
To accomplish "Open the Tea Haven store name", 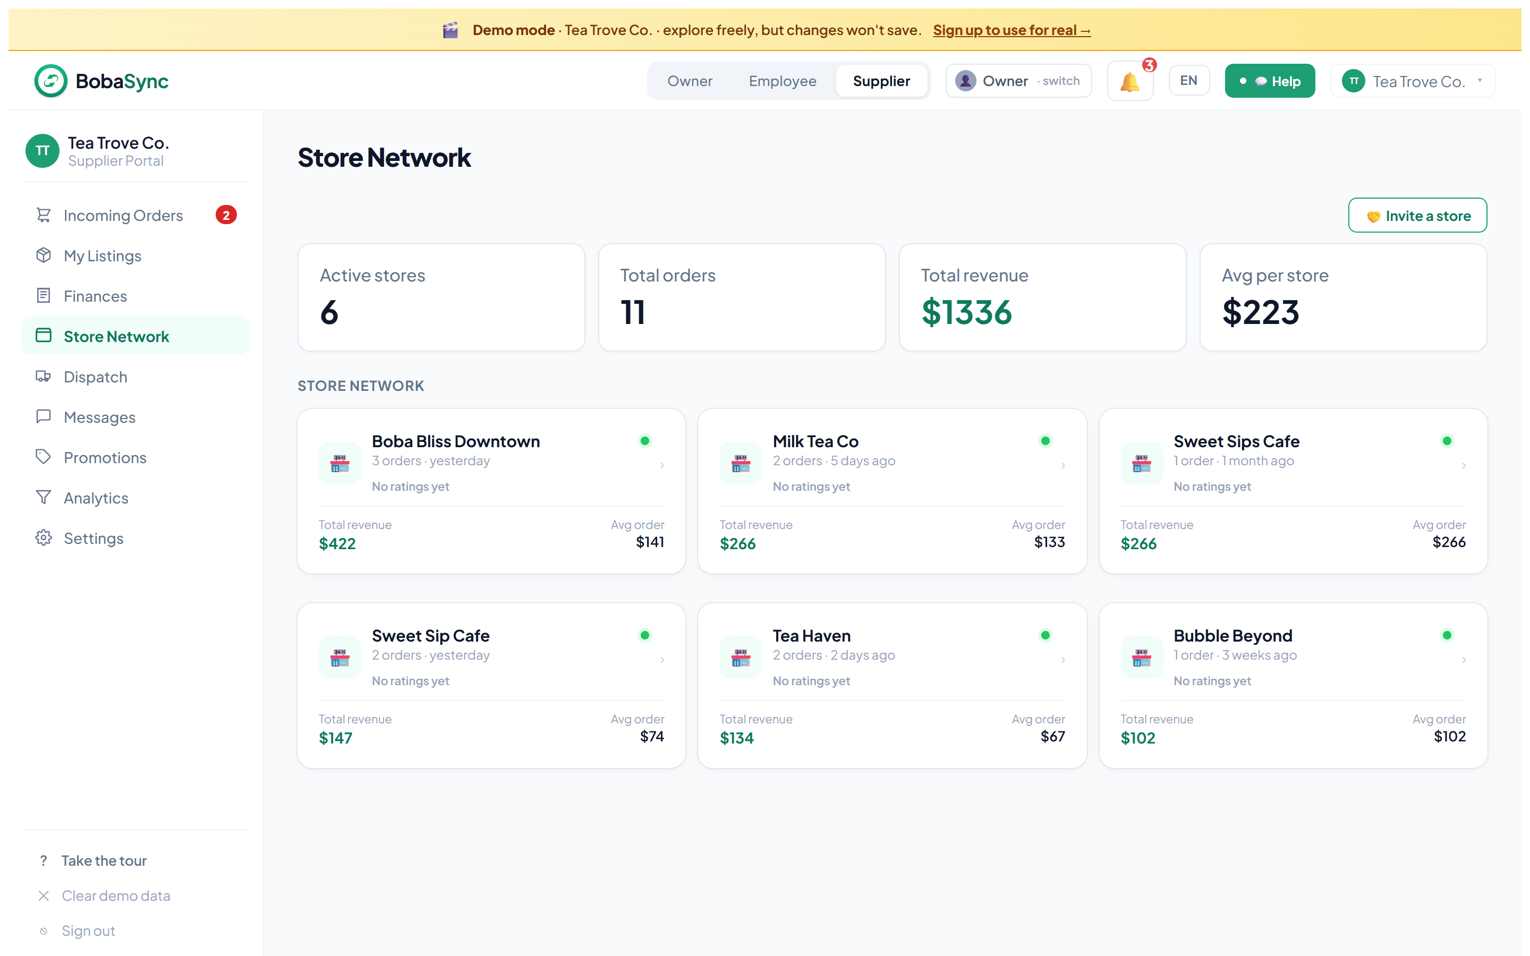I will 811,635.
